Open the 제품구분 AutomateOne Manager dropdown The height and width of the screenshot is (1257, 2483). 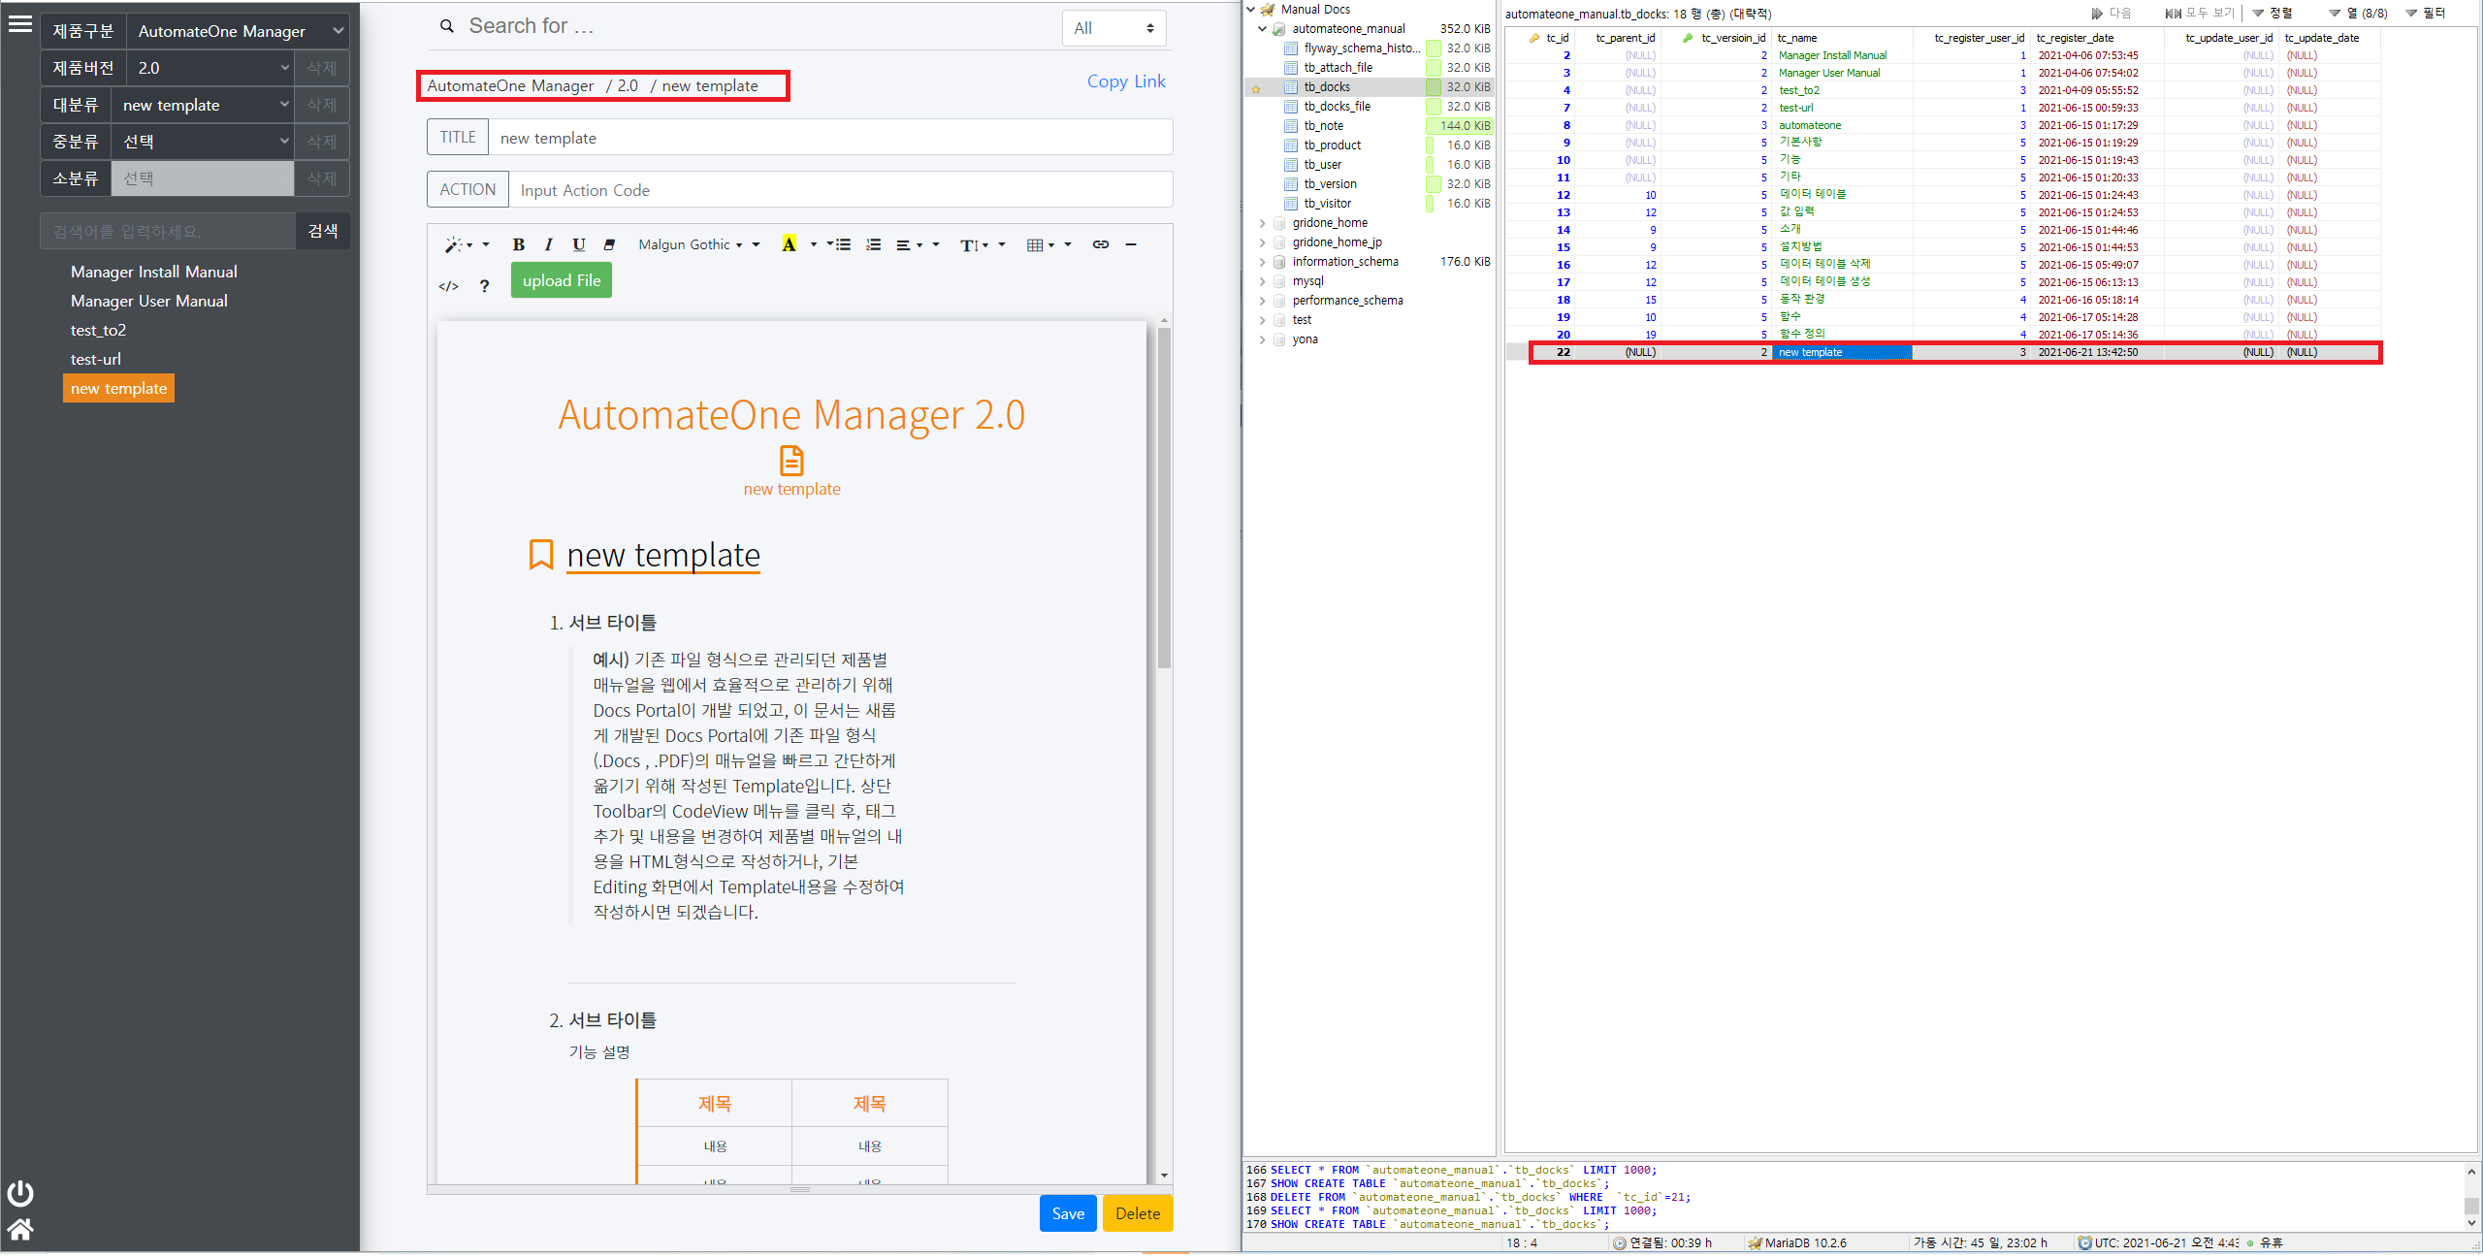coord(239,31)
